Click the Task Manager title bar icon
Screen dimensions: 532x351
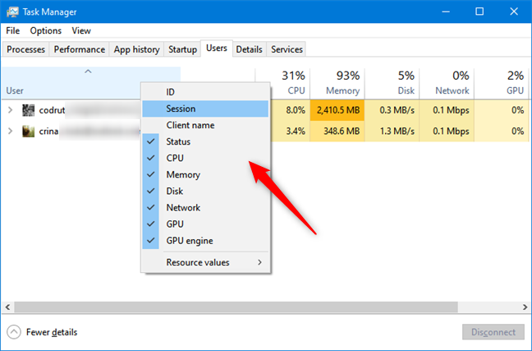(12, 12)
